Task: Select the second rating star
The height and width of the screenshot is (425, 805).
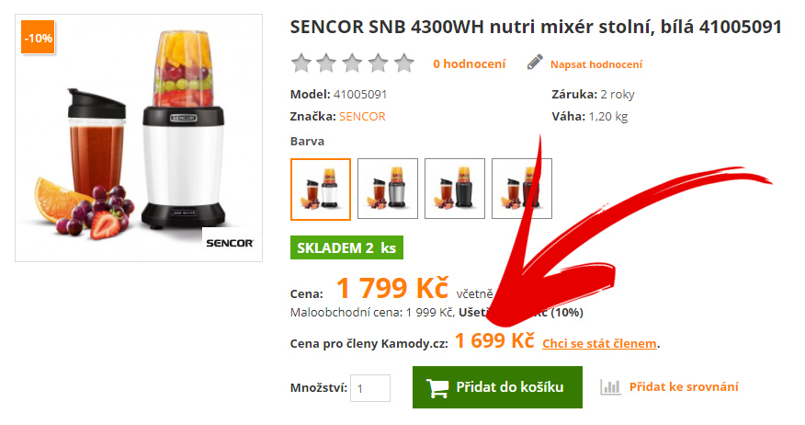Action: (326, 63)
